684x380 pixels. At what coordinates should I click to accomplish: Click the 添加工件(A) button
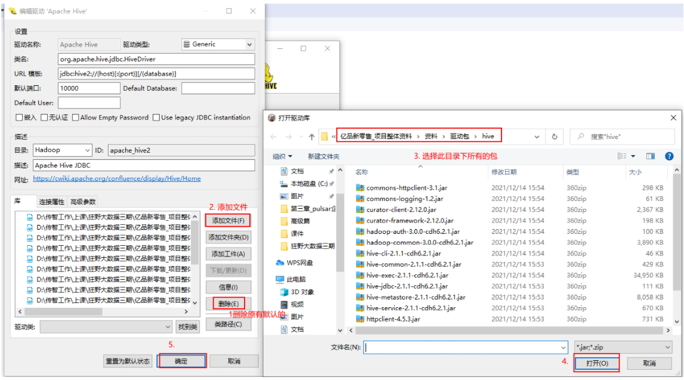[x=228, y=254]
